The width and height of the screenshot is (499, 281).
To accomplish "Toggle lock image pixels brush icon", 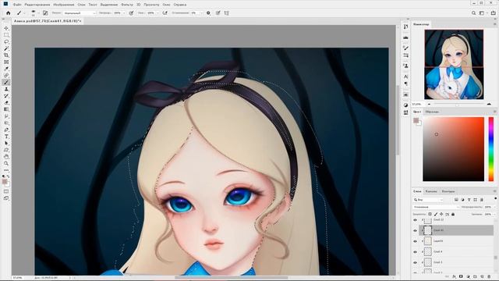I will tap(436, 215).
